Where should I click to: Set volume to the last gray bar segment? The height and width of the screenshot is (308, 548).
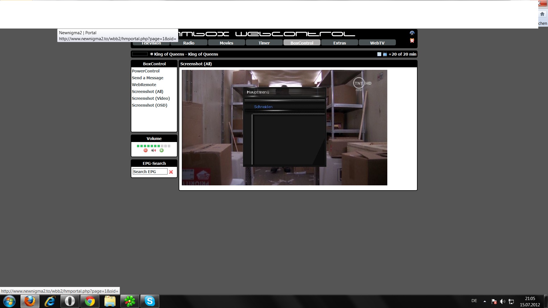169,146
